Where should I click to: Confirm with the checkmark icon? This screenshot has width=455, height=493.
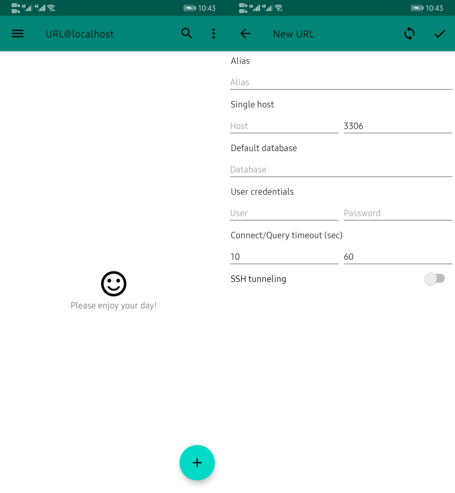(x=440, y=34)
